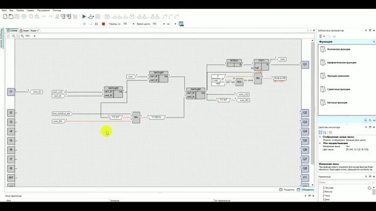Click the zoom in magnifier icon
This screenshot has height=211, width=376.
click(22, 36)
